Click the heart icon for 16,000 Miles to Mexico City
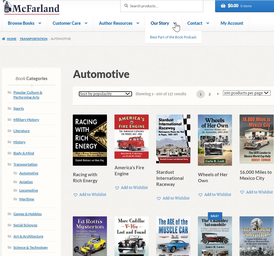The image size is (274, 256). point(242,192)
